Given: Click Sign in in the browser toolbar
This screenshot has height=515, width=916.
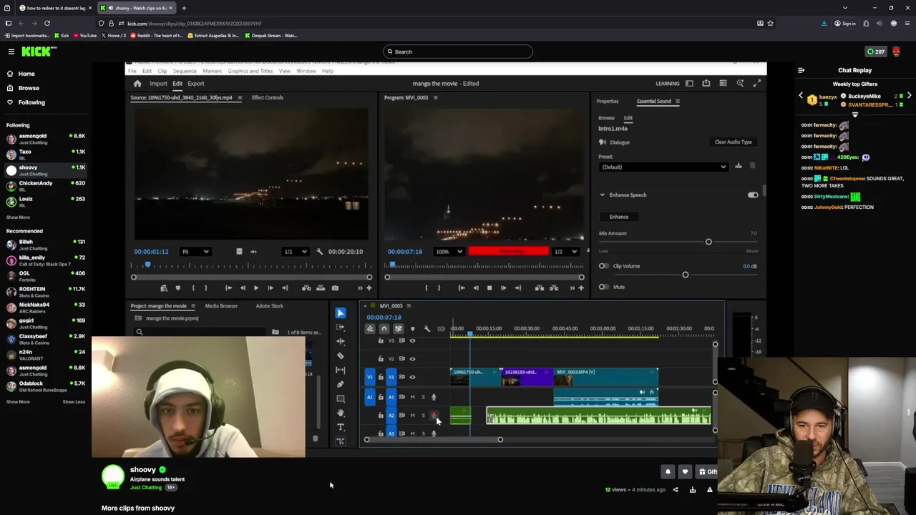Looking at the screenshot, I should (x=845, y=24).
